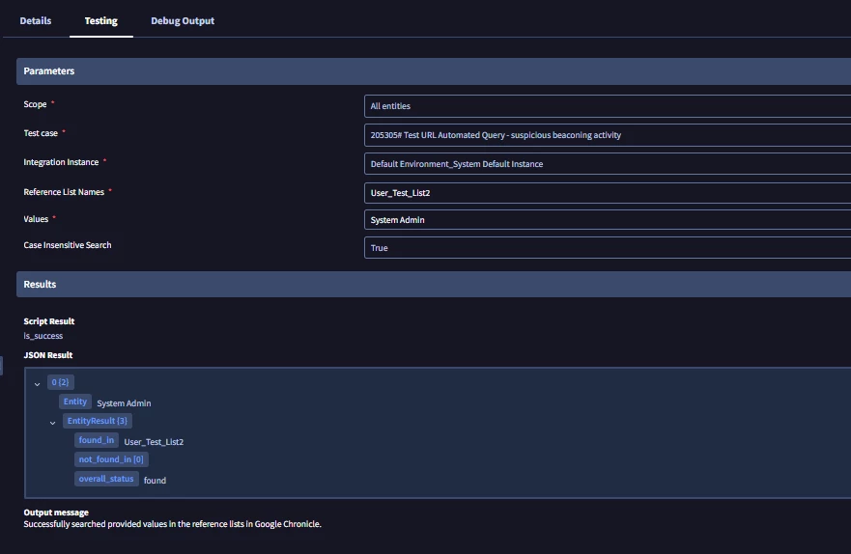
Task: Click the found value next to overall_status
Action: 155,481
